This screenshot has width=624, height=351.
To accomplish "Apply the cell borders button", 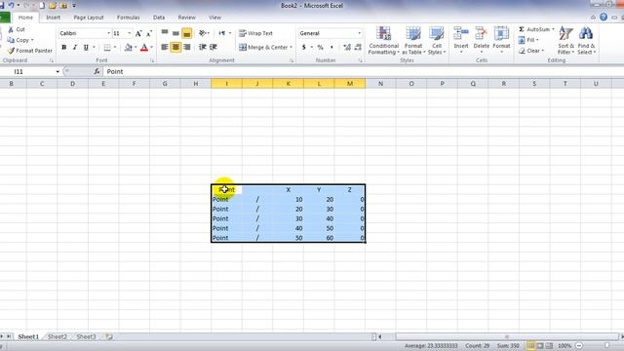I will [107, 48].
